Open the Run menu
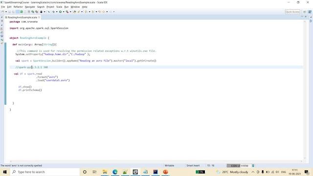313x176 pixels. [x=67, y=7]
